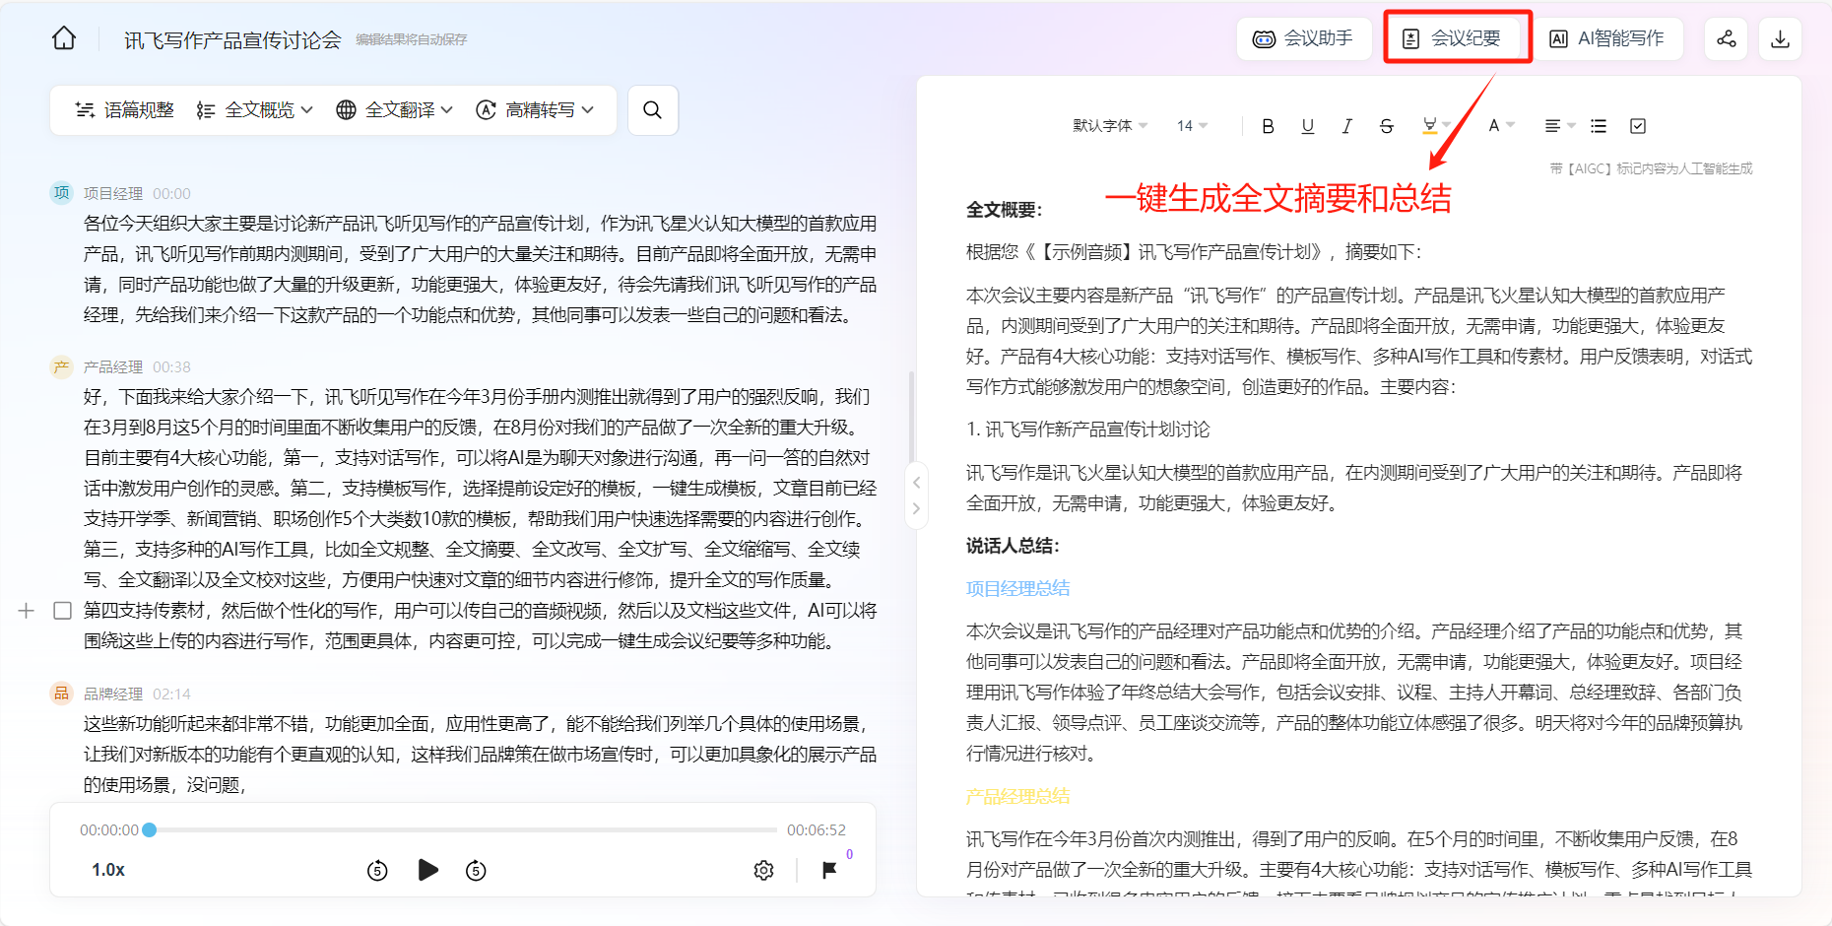Click the 品牌经理 speaker avatar

point(62,694)
